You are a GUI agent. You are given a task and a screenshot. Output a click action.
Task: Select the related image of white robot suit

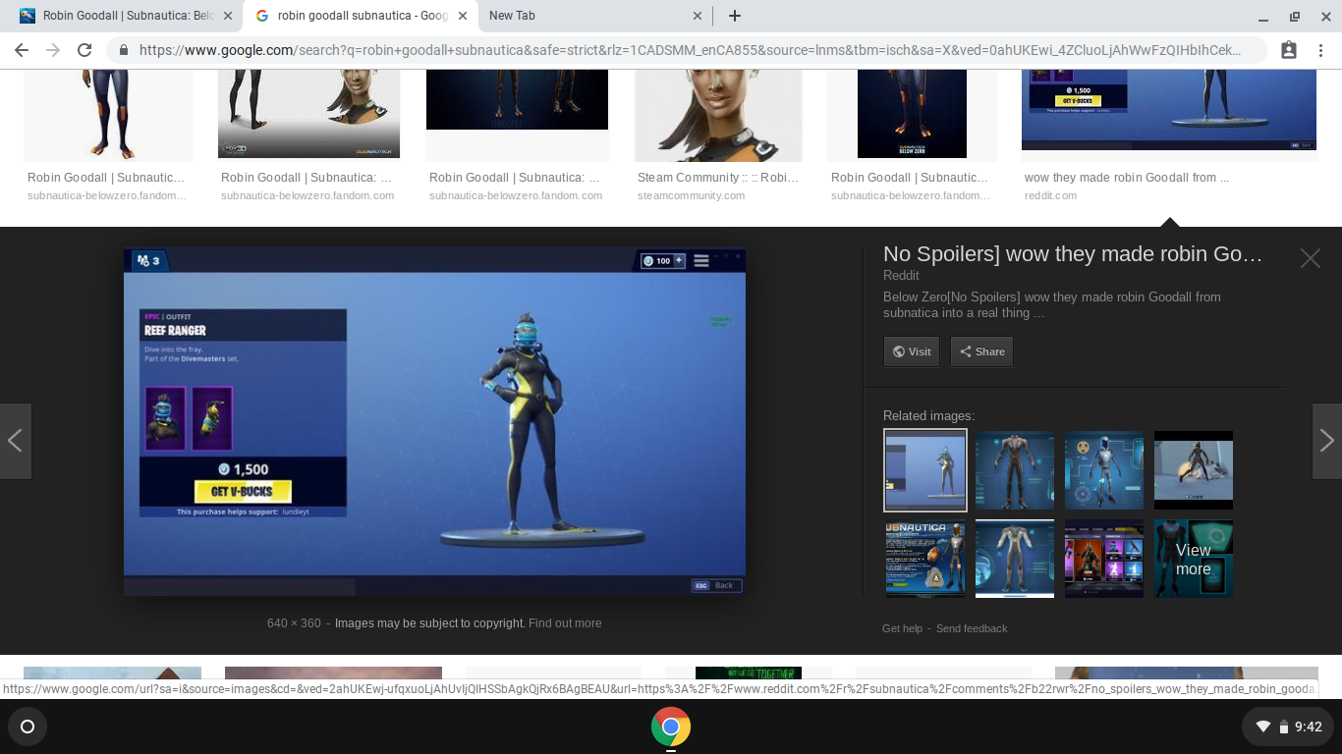[1104, 470]
